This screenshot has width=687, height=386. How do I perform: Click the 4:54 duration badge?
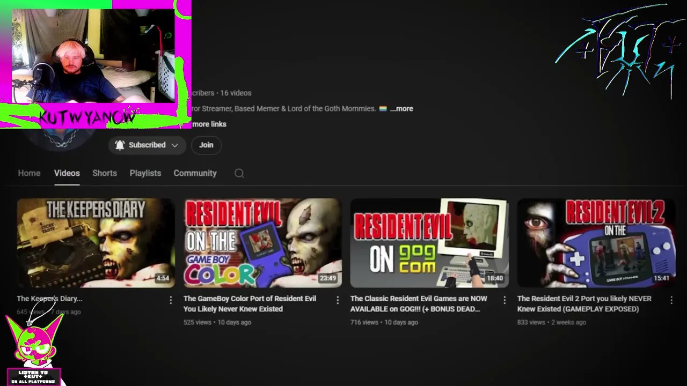[x=163, y=278]
